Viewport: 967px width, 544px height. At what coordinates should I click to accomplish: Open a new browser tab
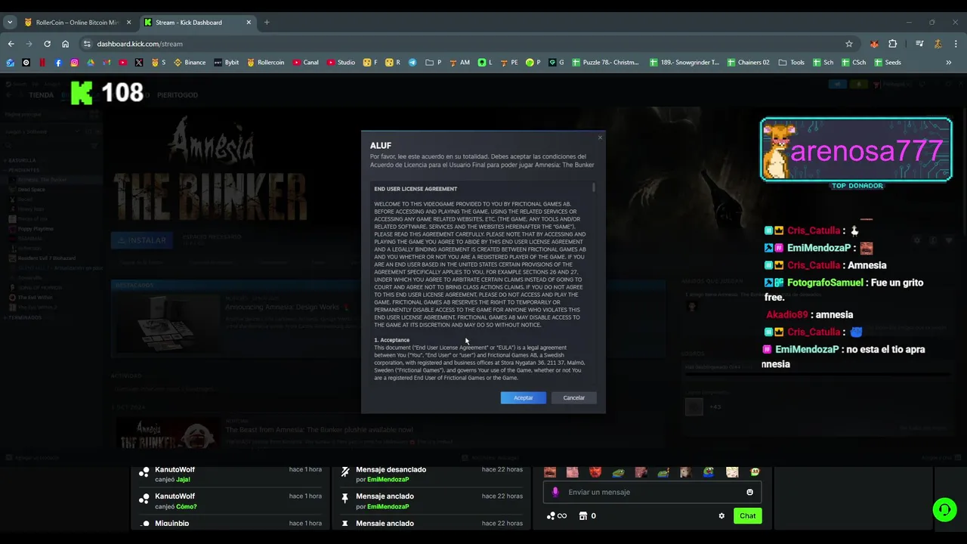(267, 23)
